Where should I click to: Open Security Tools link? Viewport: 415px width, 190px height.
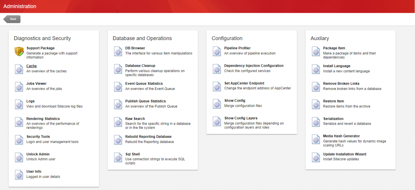click(x=38, y=136)
